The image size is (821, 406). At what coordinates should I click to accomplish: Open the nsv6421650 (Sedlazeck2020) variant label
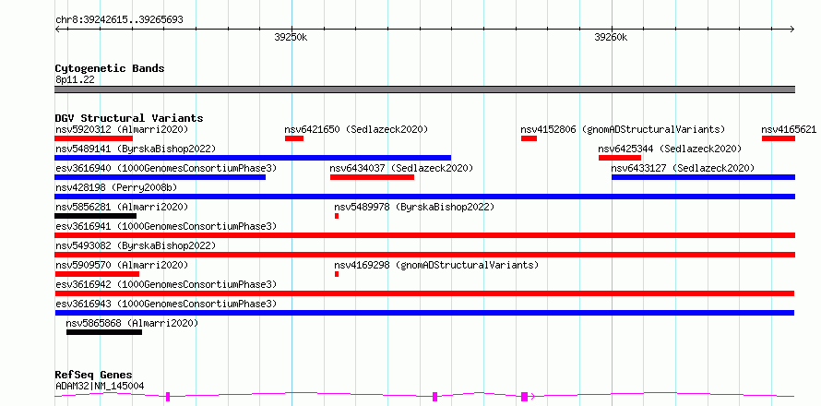pos(356,129)
